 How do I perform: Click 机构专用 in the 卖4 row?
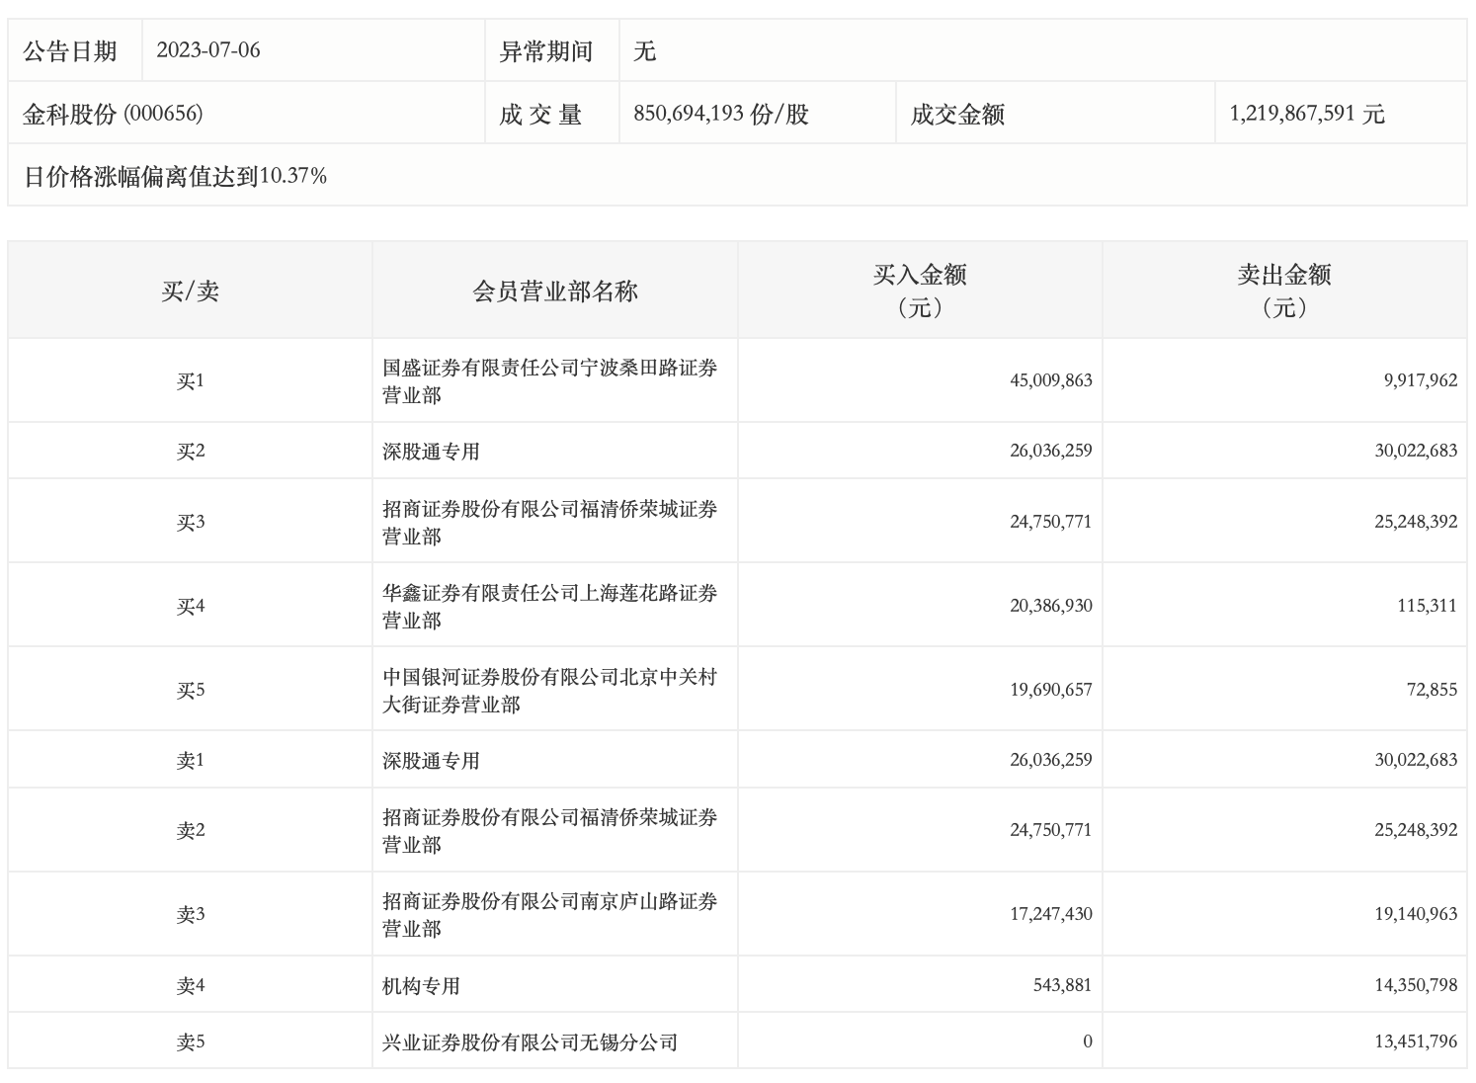(421, 986)
